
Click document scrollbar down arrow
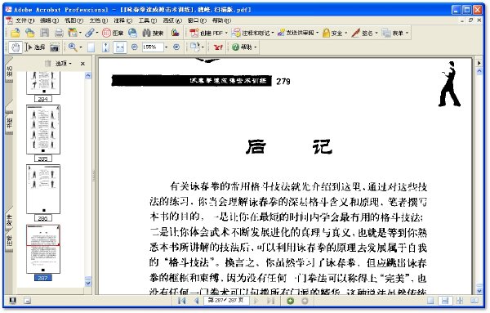click(479, 291)
